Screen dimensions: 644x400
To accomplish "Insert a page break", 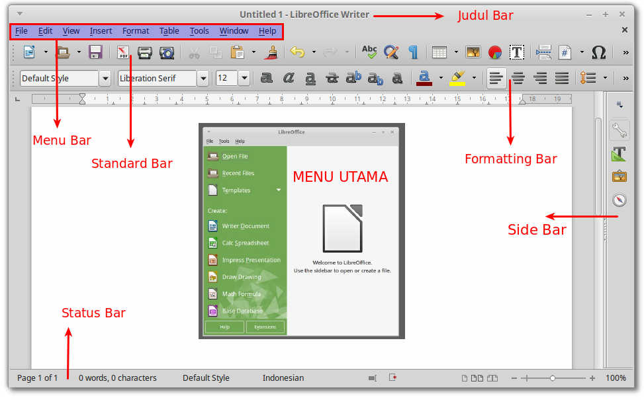I will [543, 52].
